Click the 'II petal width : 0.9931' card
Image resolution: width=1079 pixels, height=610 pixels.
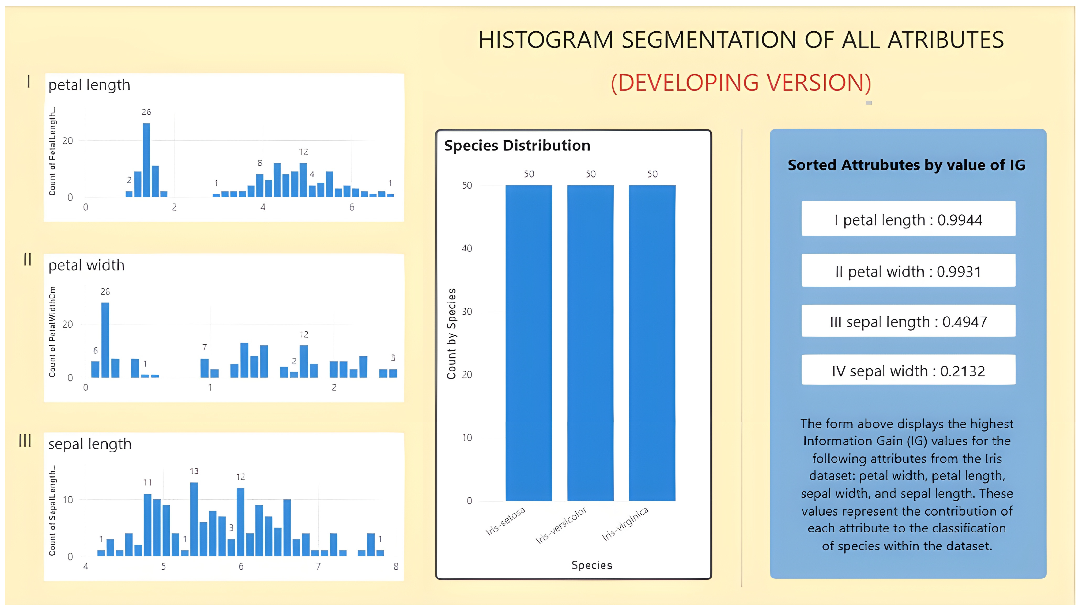coord(908,270)
